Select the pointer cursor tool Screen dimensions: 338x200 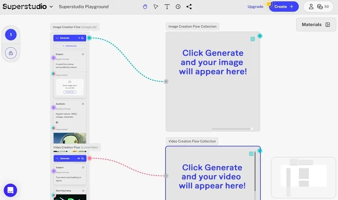click(156, 7)
